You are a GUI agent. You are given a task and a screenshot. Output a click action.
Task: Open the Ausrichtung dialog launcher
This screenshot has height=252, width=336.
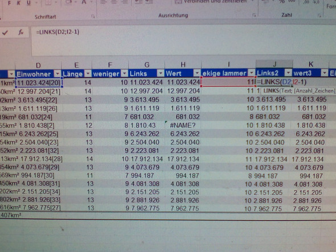[254, 15]
